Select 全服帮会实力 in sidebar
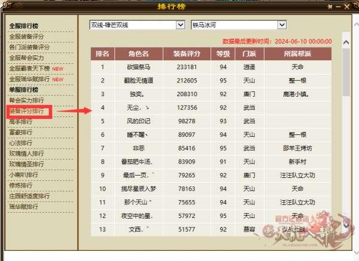The image size is (359, 261). 26,58
